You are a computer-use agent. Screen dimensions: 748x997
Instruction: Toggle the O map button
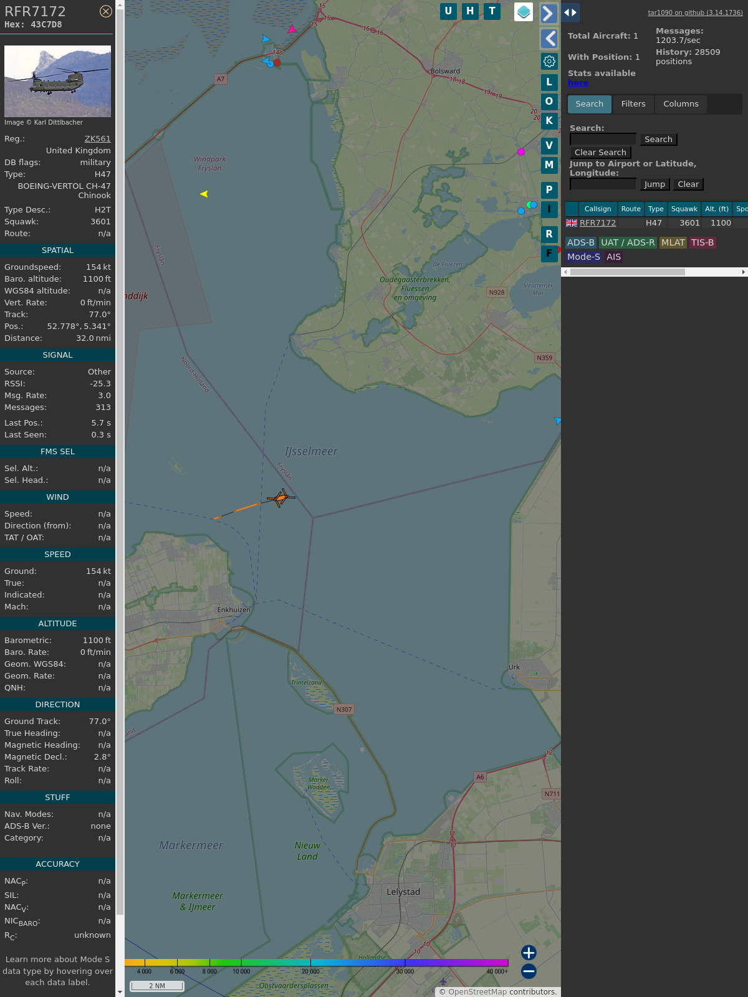[549, 102]
